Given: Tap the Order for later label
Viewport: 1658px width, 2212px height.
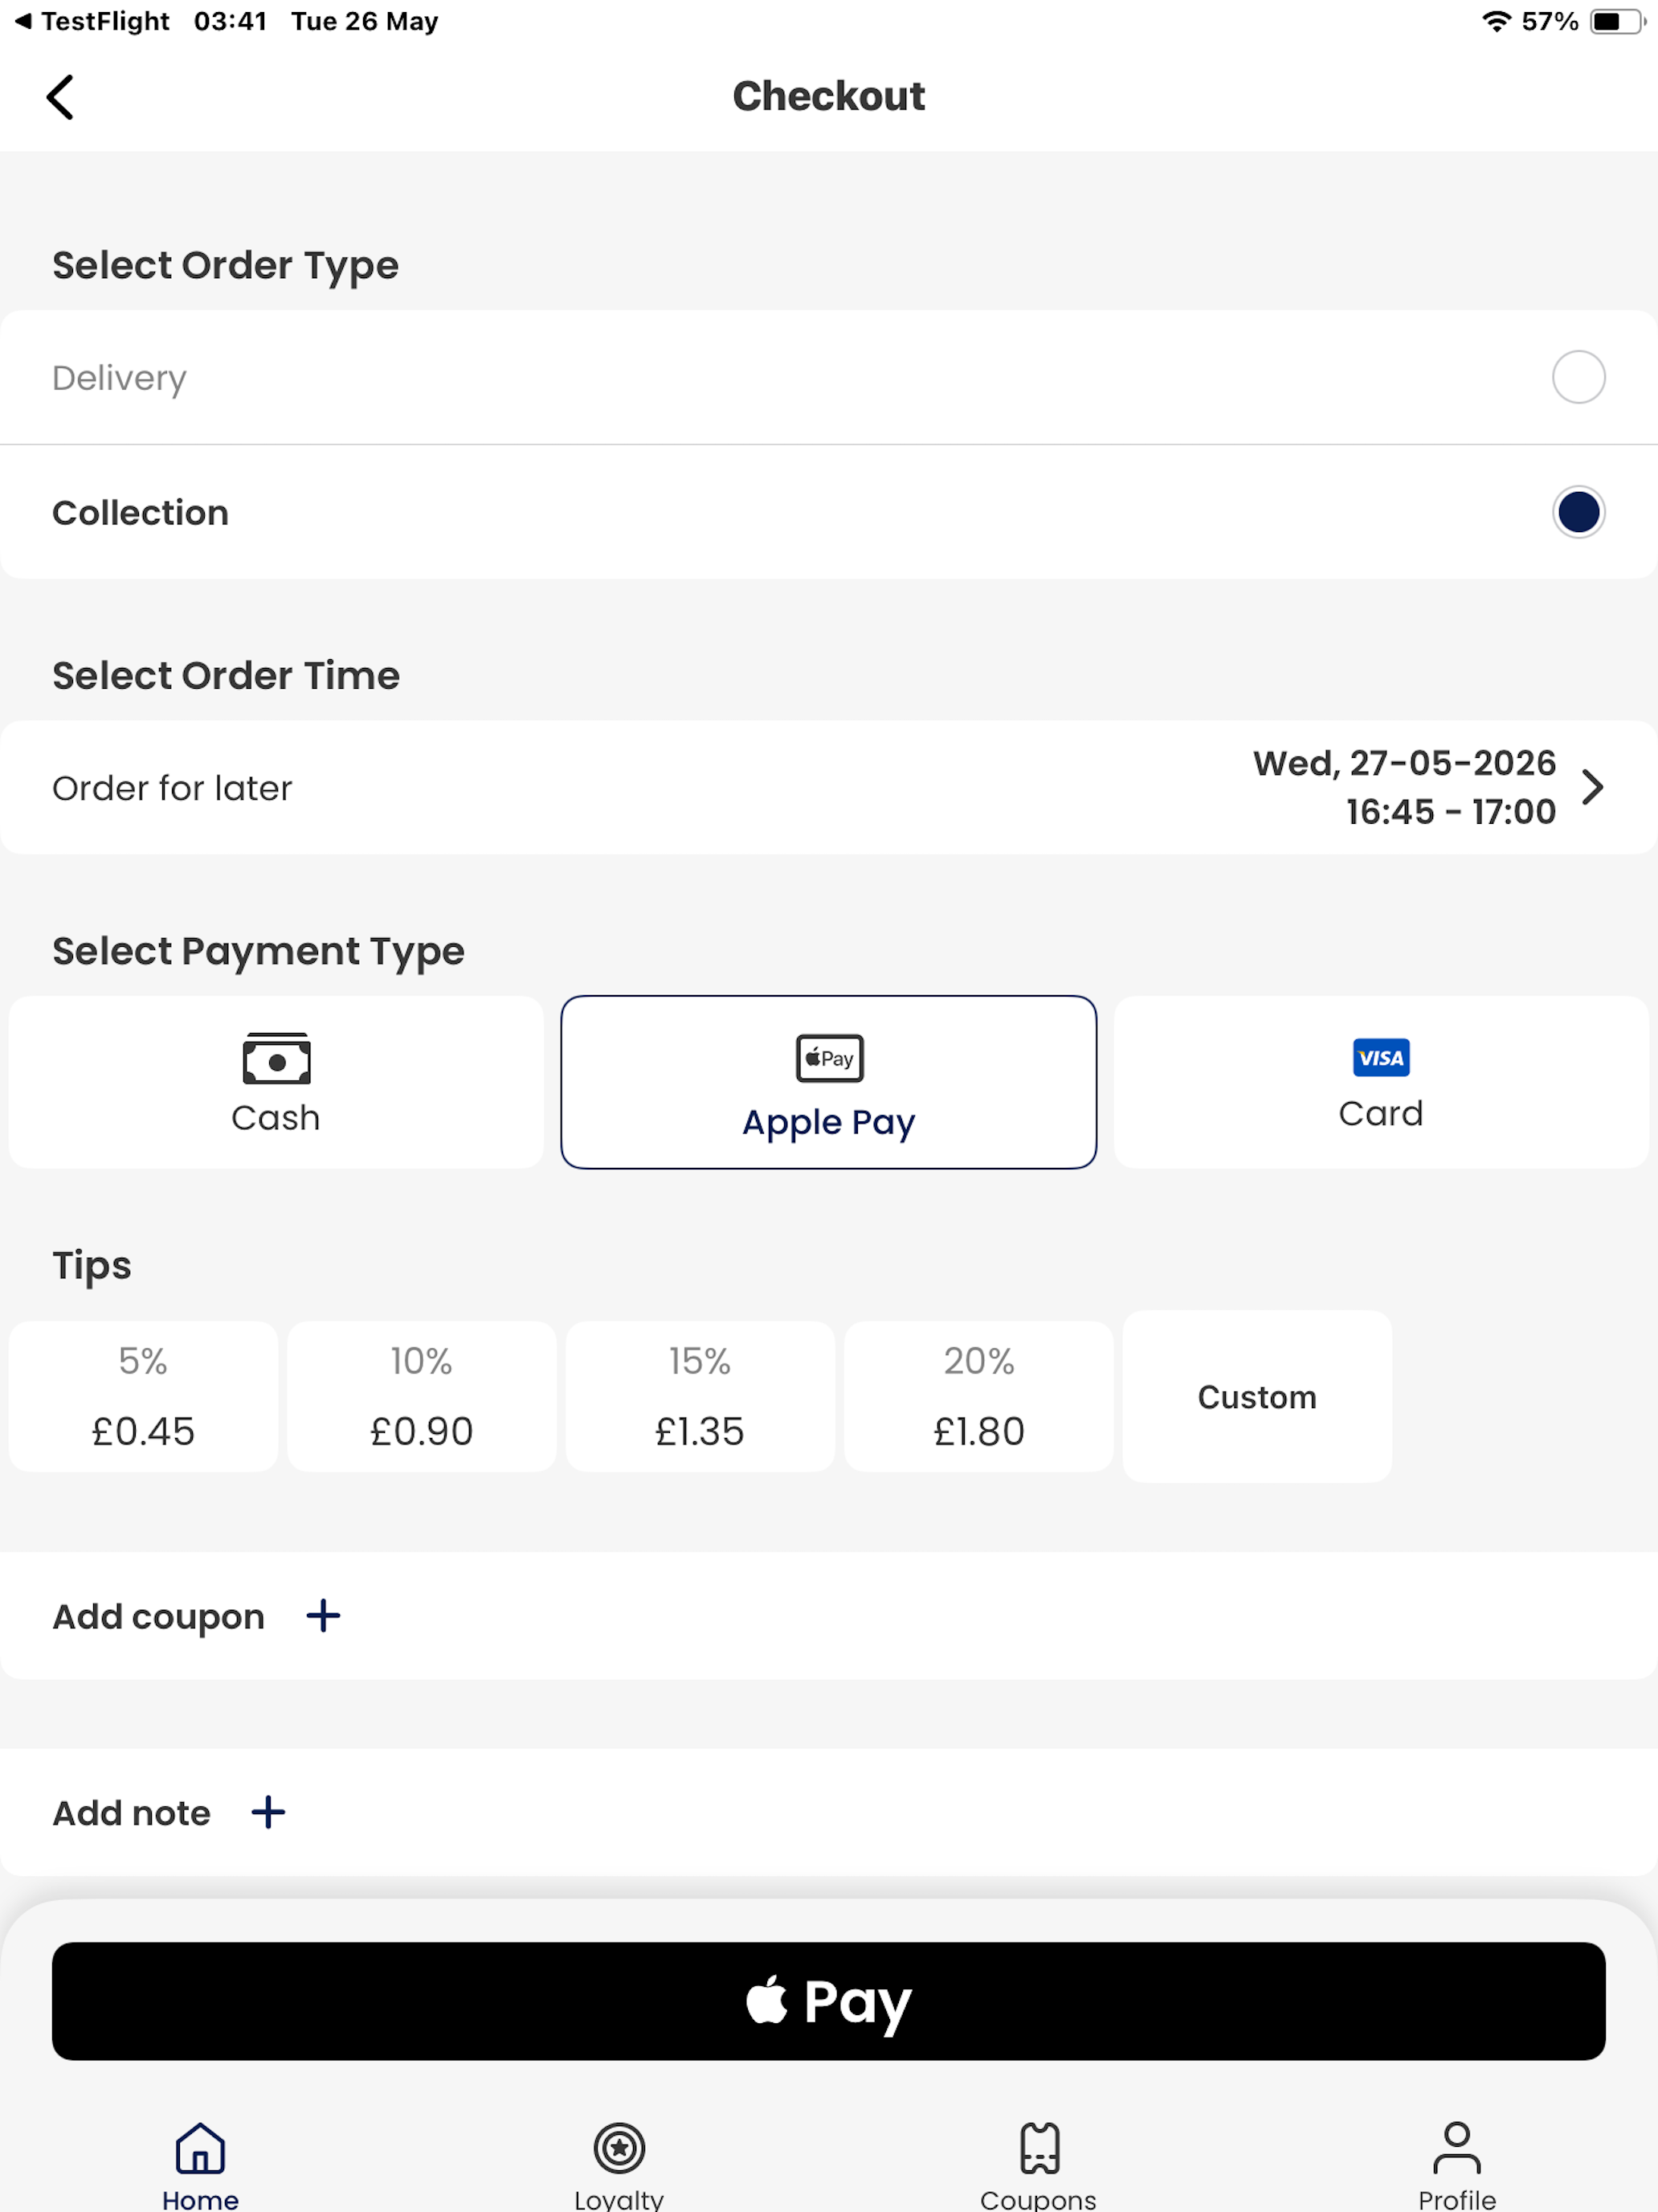Looking at the screenshot, I should point(172,788).
